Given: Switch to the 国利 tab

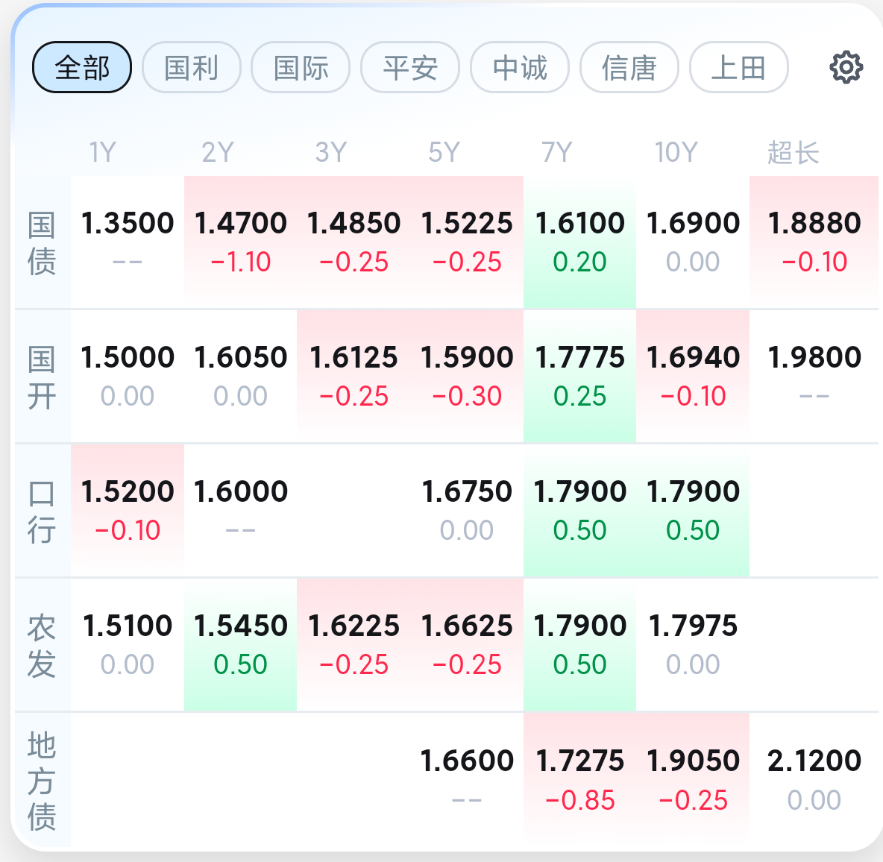Looking at the screenshot, I should [x=192, y=68].
